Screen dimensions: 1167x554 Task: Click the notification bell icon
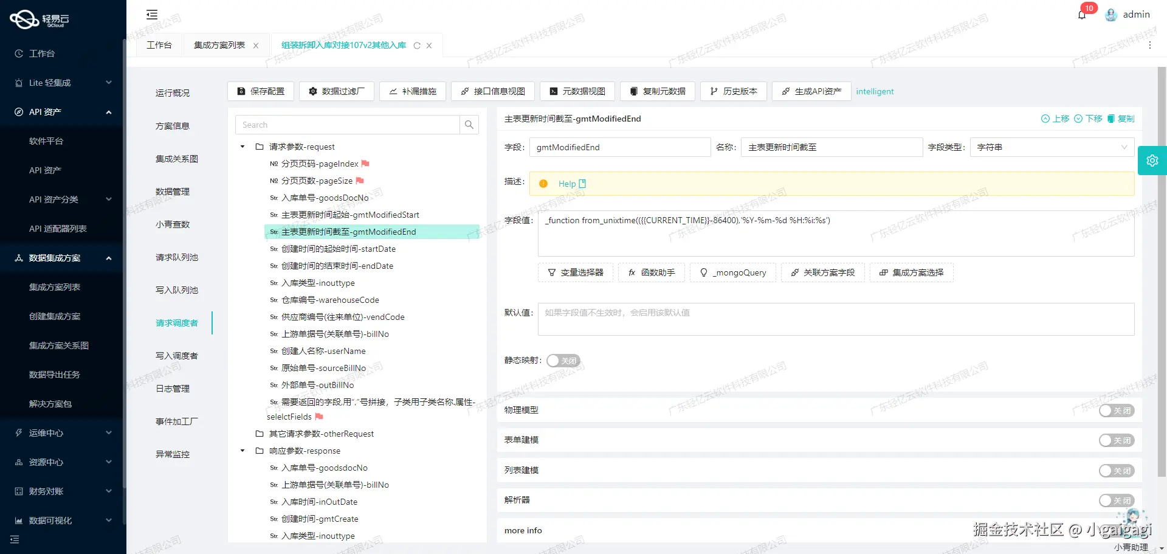click(1082, 14)
